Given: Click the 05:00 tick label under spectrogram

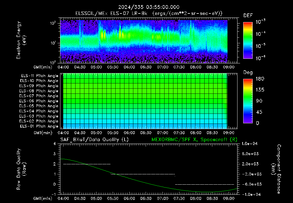Looking at the screenshot, I should point(96,67).
